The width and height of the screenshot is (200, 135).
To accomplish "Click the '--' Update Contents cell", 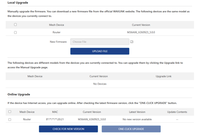I will coord(177,119).
